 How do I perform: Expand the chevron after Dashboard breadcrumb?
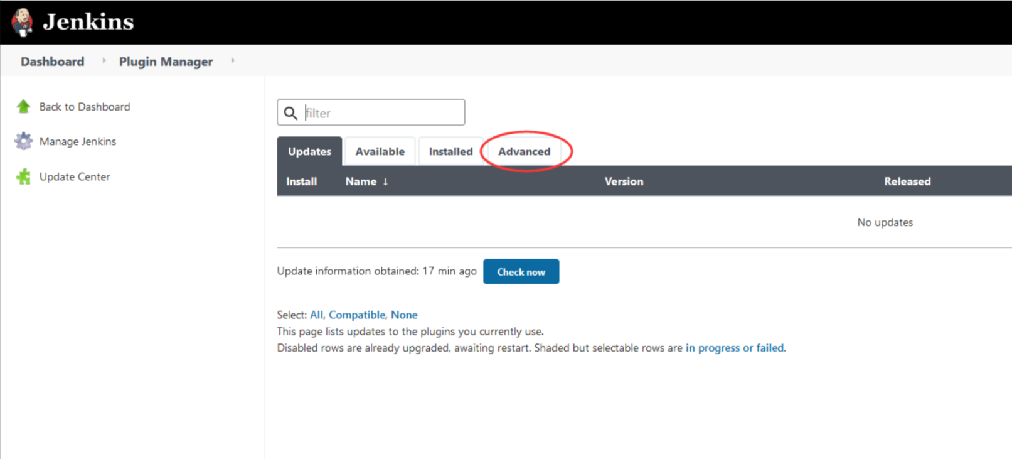104,61
